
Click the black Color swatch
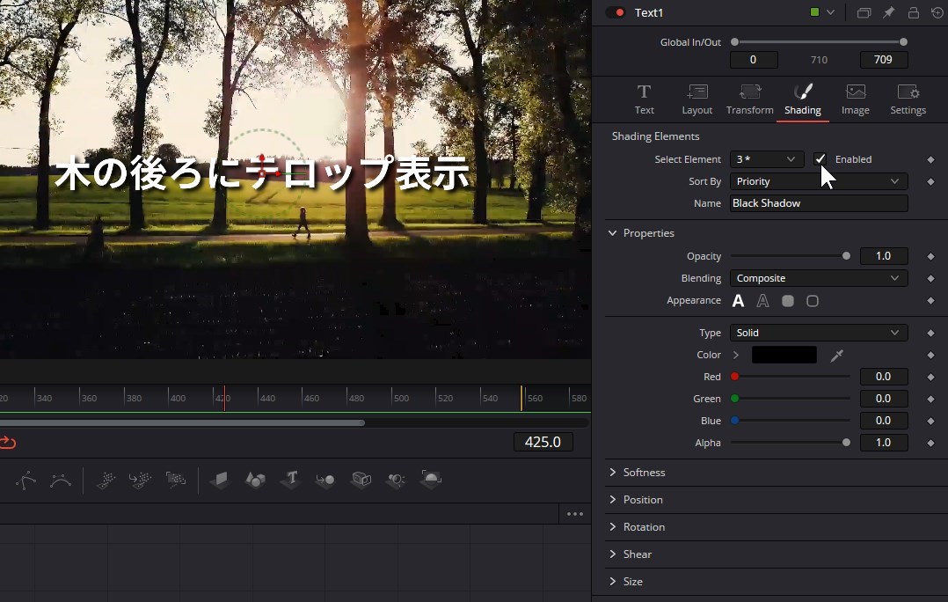(784, 356)
